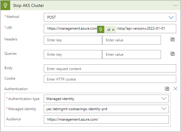Click the globe icon on the id token
The height and width of the screenshot is (132, 181).
click(101, 29)
